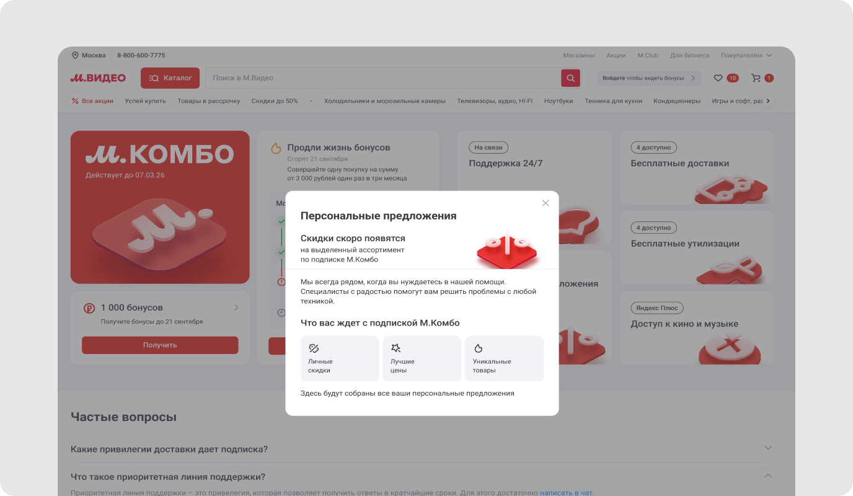This screenshot has height=496, width=853.
Task: Open Телевизоры, аудио, HI-FI category
Action: [495, 101]
